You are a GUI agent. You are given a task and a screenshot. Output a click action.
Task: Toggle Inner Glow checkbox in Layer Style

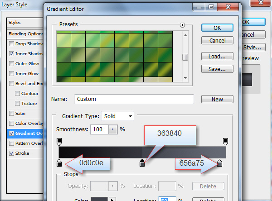(x=11, y=74)
